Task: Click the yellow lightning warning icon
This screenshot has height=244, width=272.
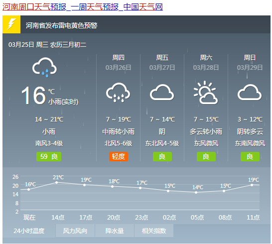Action: [x=11, y=24]
